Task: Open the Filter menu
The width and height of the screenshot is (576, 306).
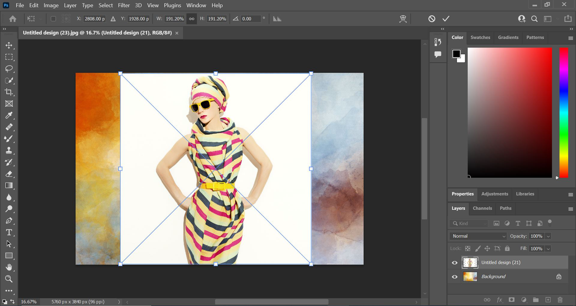Action: click(124, 5)
